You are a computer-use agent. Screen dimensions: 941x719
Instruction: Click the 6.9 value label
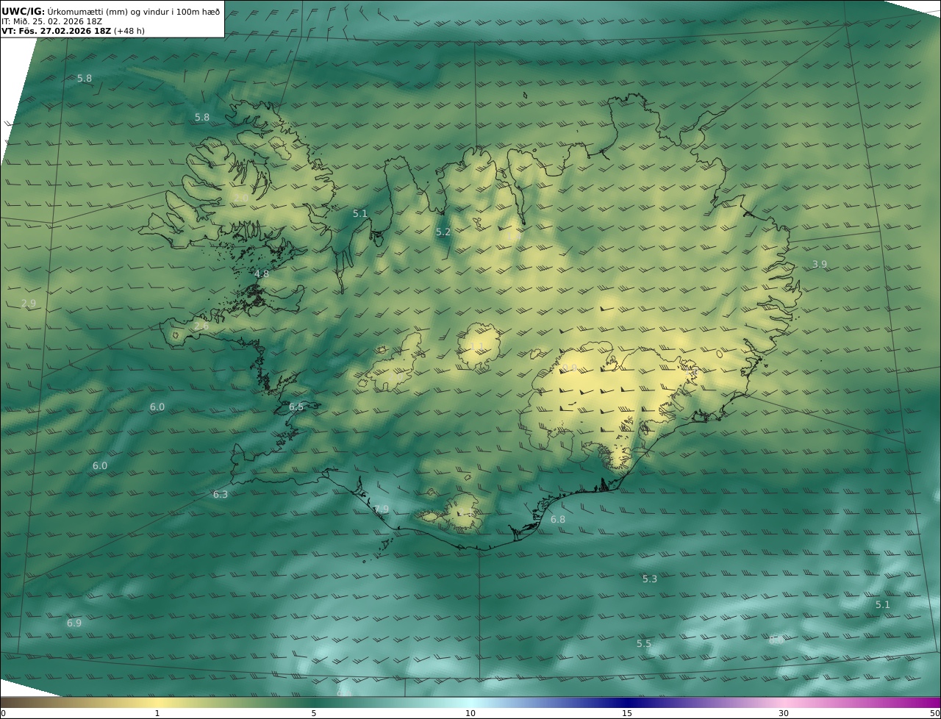tap(74, 623)
